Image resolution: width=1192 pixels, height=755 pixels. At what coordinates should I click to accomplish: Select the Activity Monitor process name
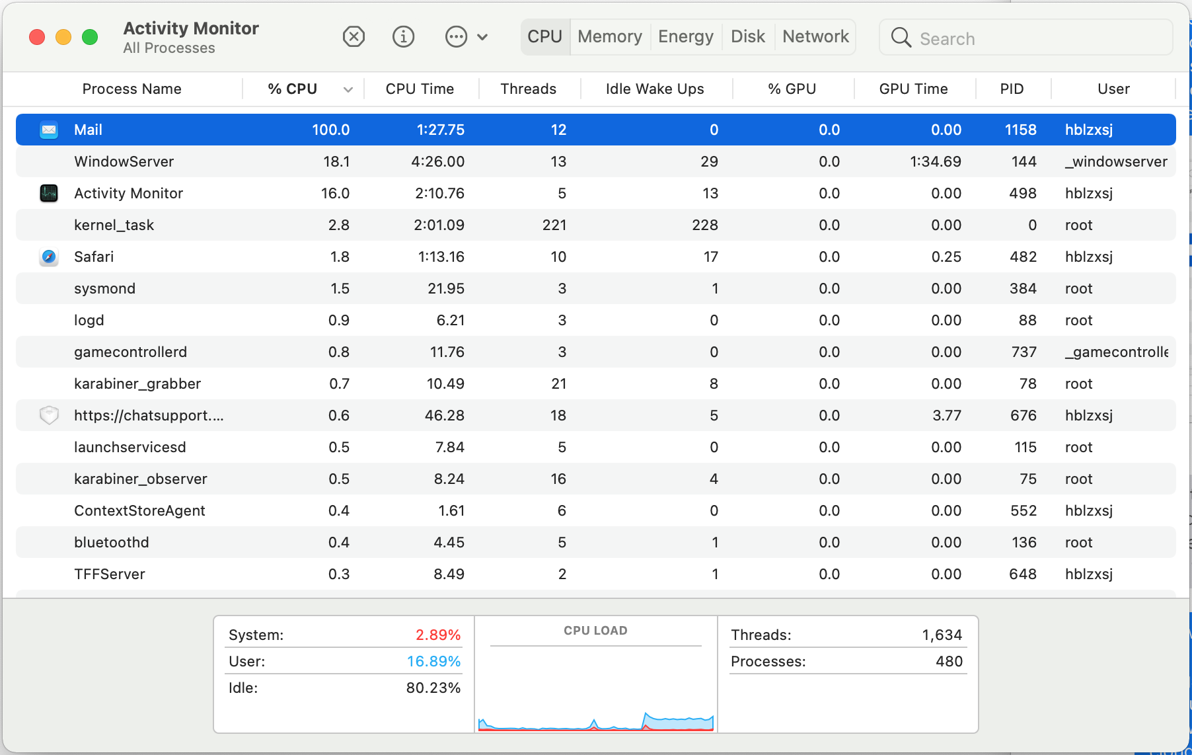[x=128, y=193]
